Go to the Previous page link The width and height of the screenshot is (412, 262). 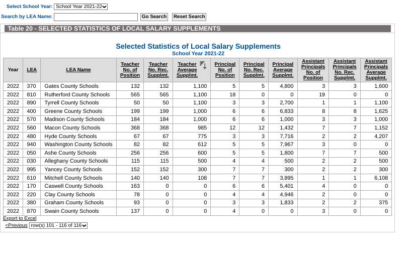point(16,226)
